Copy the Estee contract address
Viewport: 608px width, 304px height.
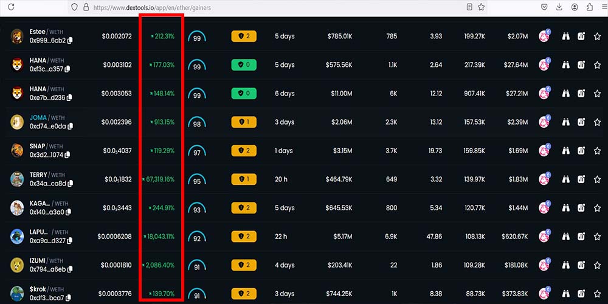[70, 41]
